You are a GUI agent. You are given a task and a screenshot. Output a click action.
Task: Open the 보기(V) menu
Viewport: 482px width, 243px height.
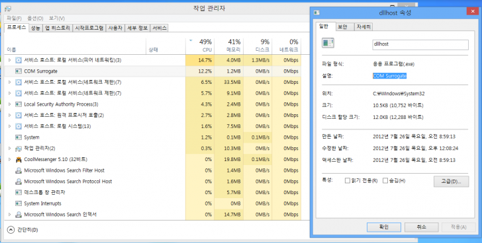57,18
